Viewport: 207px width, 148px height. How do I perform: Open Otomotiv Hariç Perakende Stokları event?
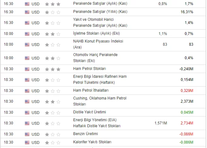click(95, 55)
